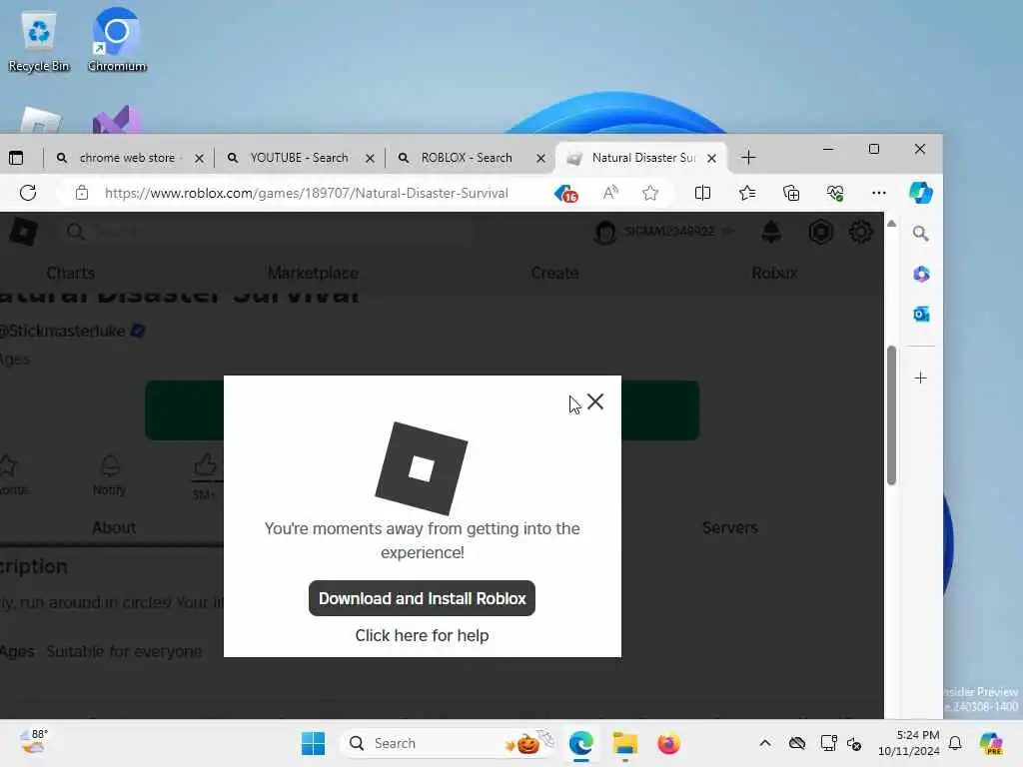Screen dimensions: 1023x767
Task: Close the chrome web store tab
Action: [x=199, y=158]
